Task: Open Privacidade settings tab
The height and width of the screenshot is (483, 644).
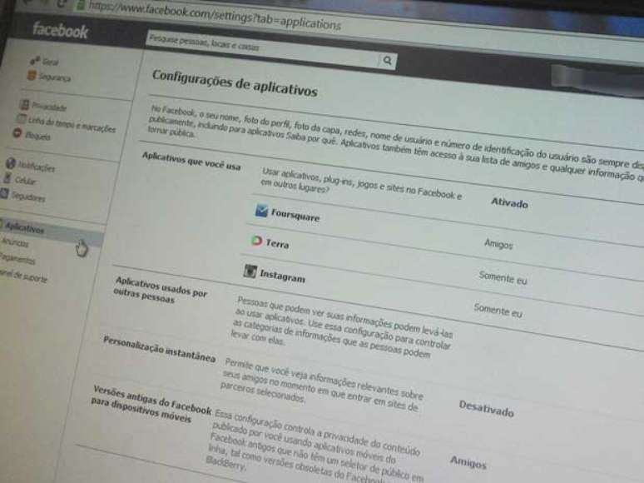Action: pyautogui.click(x=49, y=107)
